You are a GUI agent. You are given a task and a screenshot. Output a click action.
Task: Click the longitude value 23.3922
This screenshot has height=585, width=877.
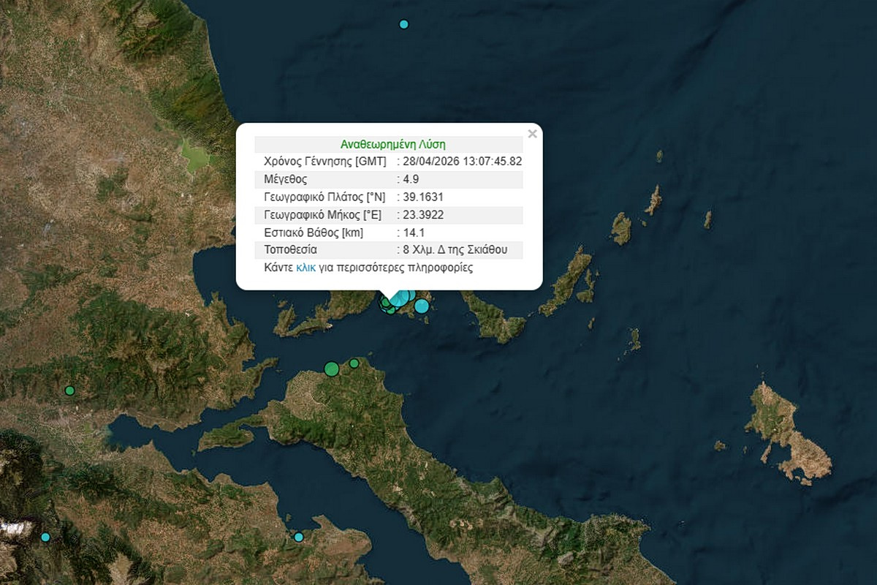422,215
